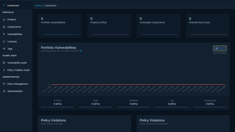The image size is (235, 132).
Task: Click the Dashboard gauge icon in sidebar
Action: [4, 5]
